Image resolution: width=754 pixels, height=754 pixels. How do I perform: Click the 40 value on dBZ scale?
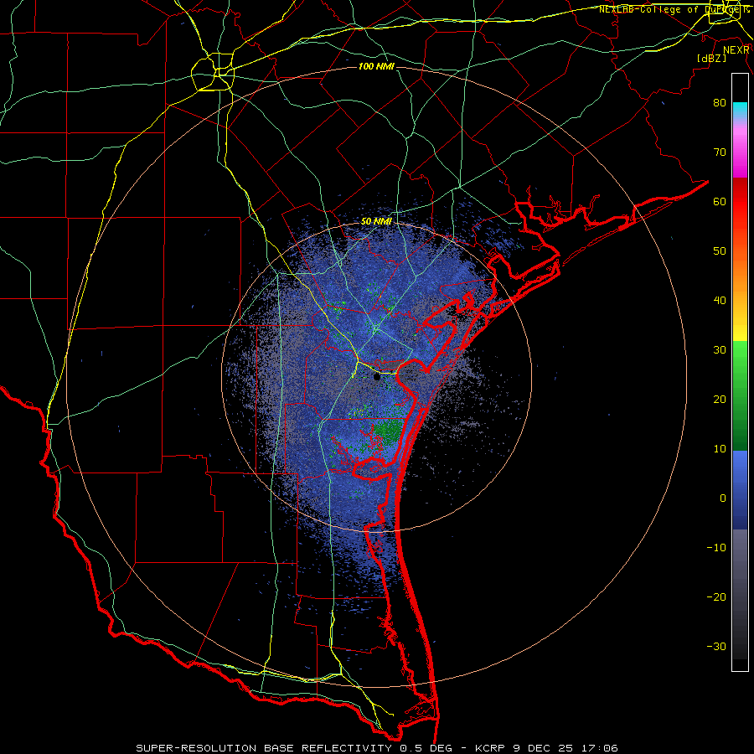pyautogui.click(x=720, y=301)
